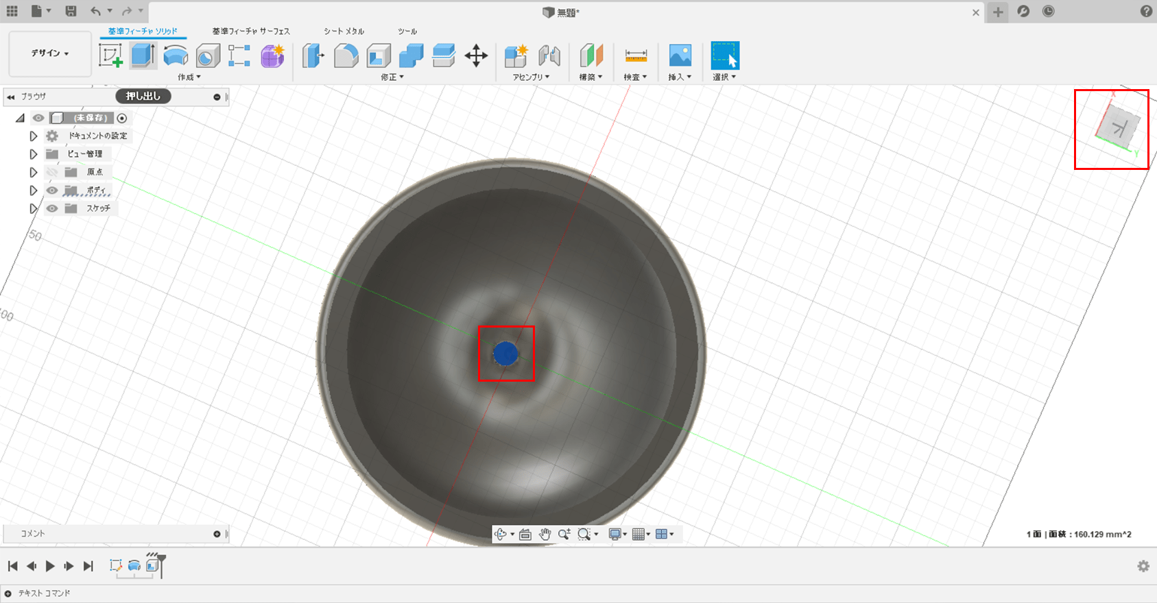Open the デザイン workspace dropdown

click(50, 53)
